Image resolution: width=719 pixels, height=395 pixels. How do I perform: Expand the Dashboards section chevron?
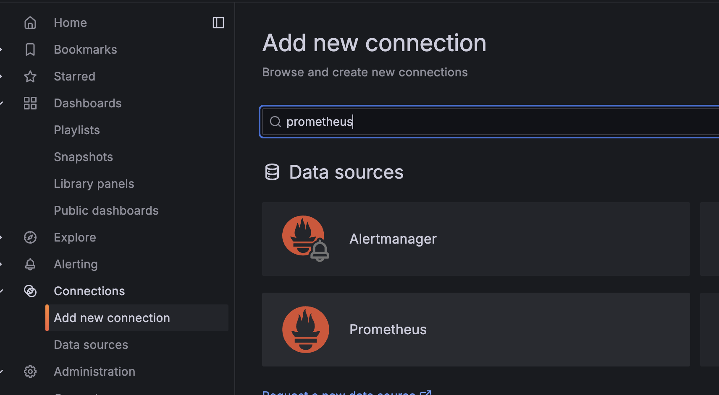point(1,103)
